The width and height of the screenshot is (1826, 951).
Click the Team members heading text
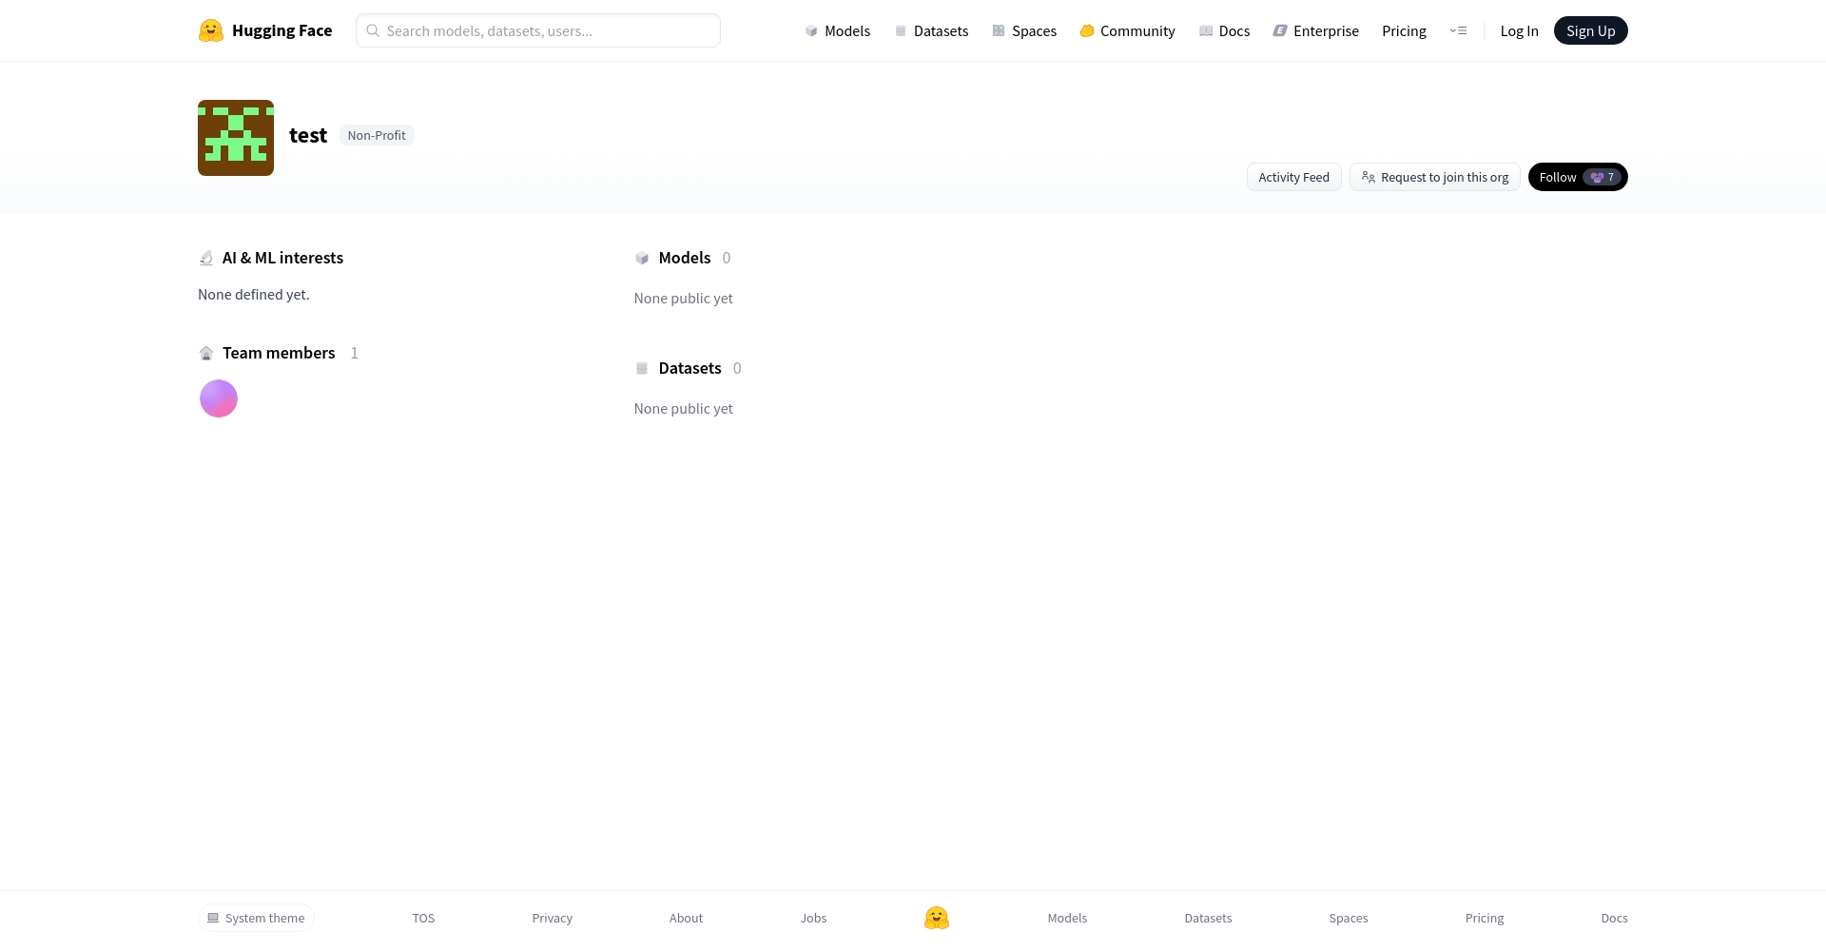279,353
